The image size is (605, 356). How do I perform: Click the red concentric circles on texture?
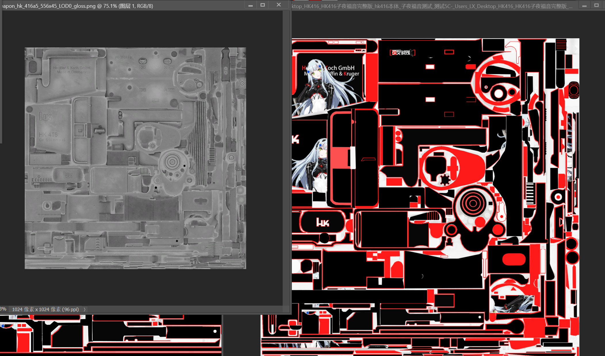(x=473, y=203)
